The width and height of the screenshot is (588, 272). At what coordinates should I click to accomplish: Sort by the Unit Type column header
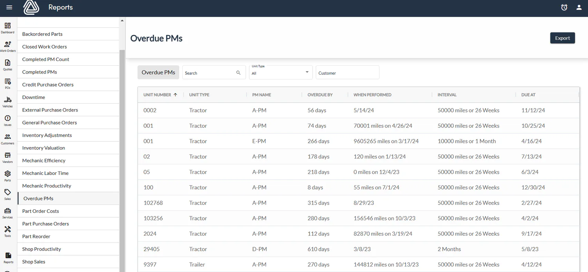[199, 95]
